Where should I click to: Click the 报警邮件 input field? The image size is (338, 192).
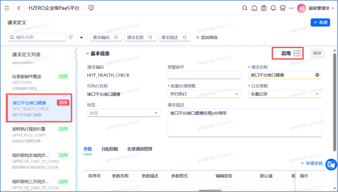coord(204,75)
